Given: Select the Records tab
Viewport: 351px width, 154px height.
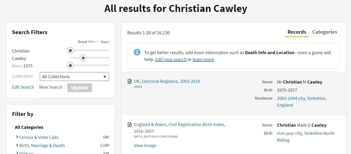Looking at the screenshot, I should click(297, 32).
